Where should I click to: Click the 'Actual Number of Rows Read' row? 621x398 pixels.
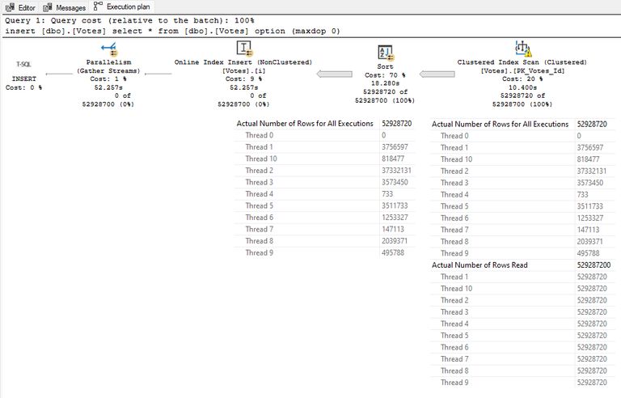[x=522, y=265]
